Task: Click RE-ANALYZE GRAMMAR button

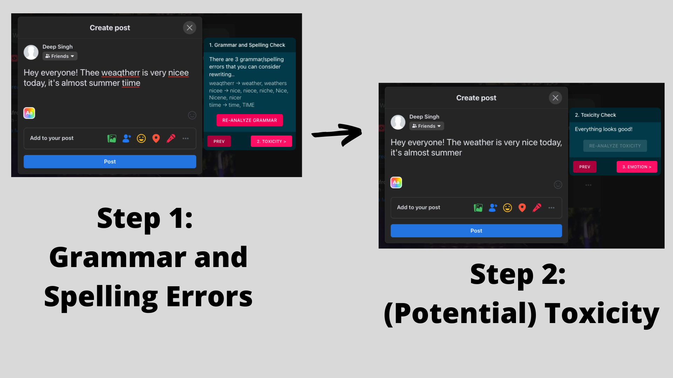Action: coord(249,120)
